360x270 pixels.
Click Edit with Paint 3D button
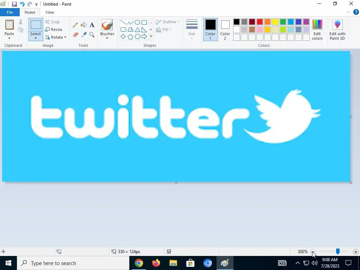coord(337,30)
